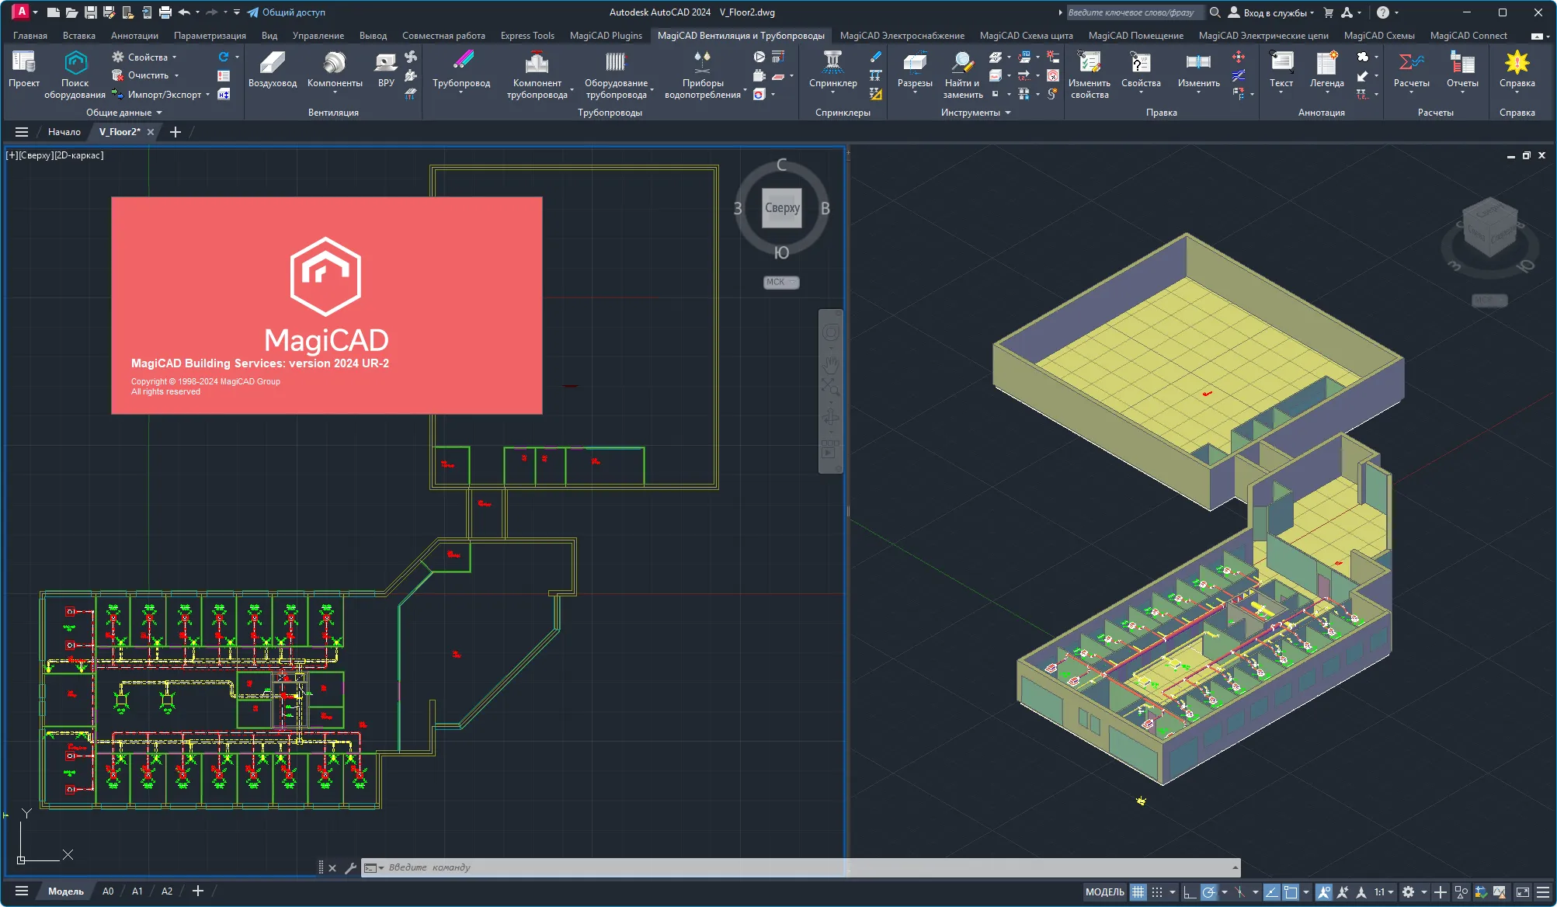This screenshot has height=907, width=1557.
Task: Open Приборы водопотребления water fixtures tool
Action: pyautogui.click(x=703, y=75)
